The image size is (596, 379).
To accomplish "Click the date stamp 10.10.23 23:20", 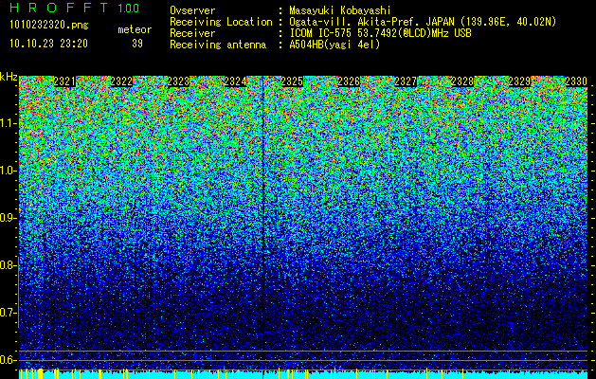I will tap(48, 44).
